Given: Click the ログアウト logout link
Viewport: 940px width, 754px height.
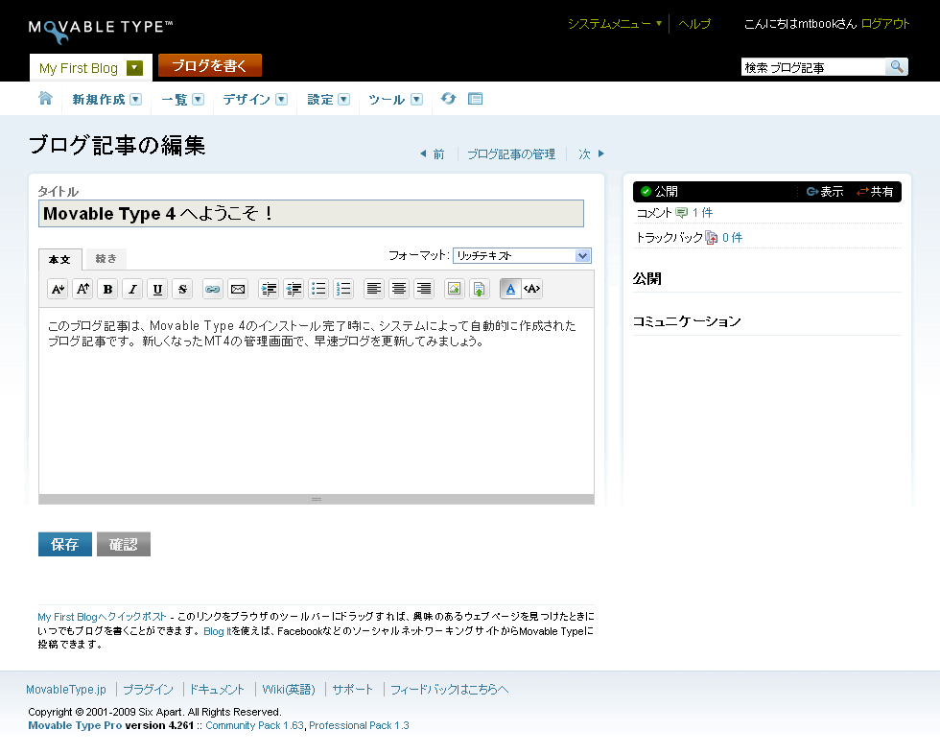Looking at the screenshot, I should (885, 24).
